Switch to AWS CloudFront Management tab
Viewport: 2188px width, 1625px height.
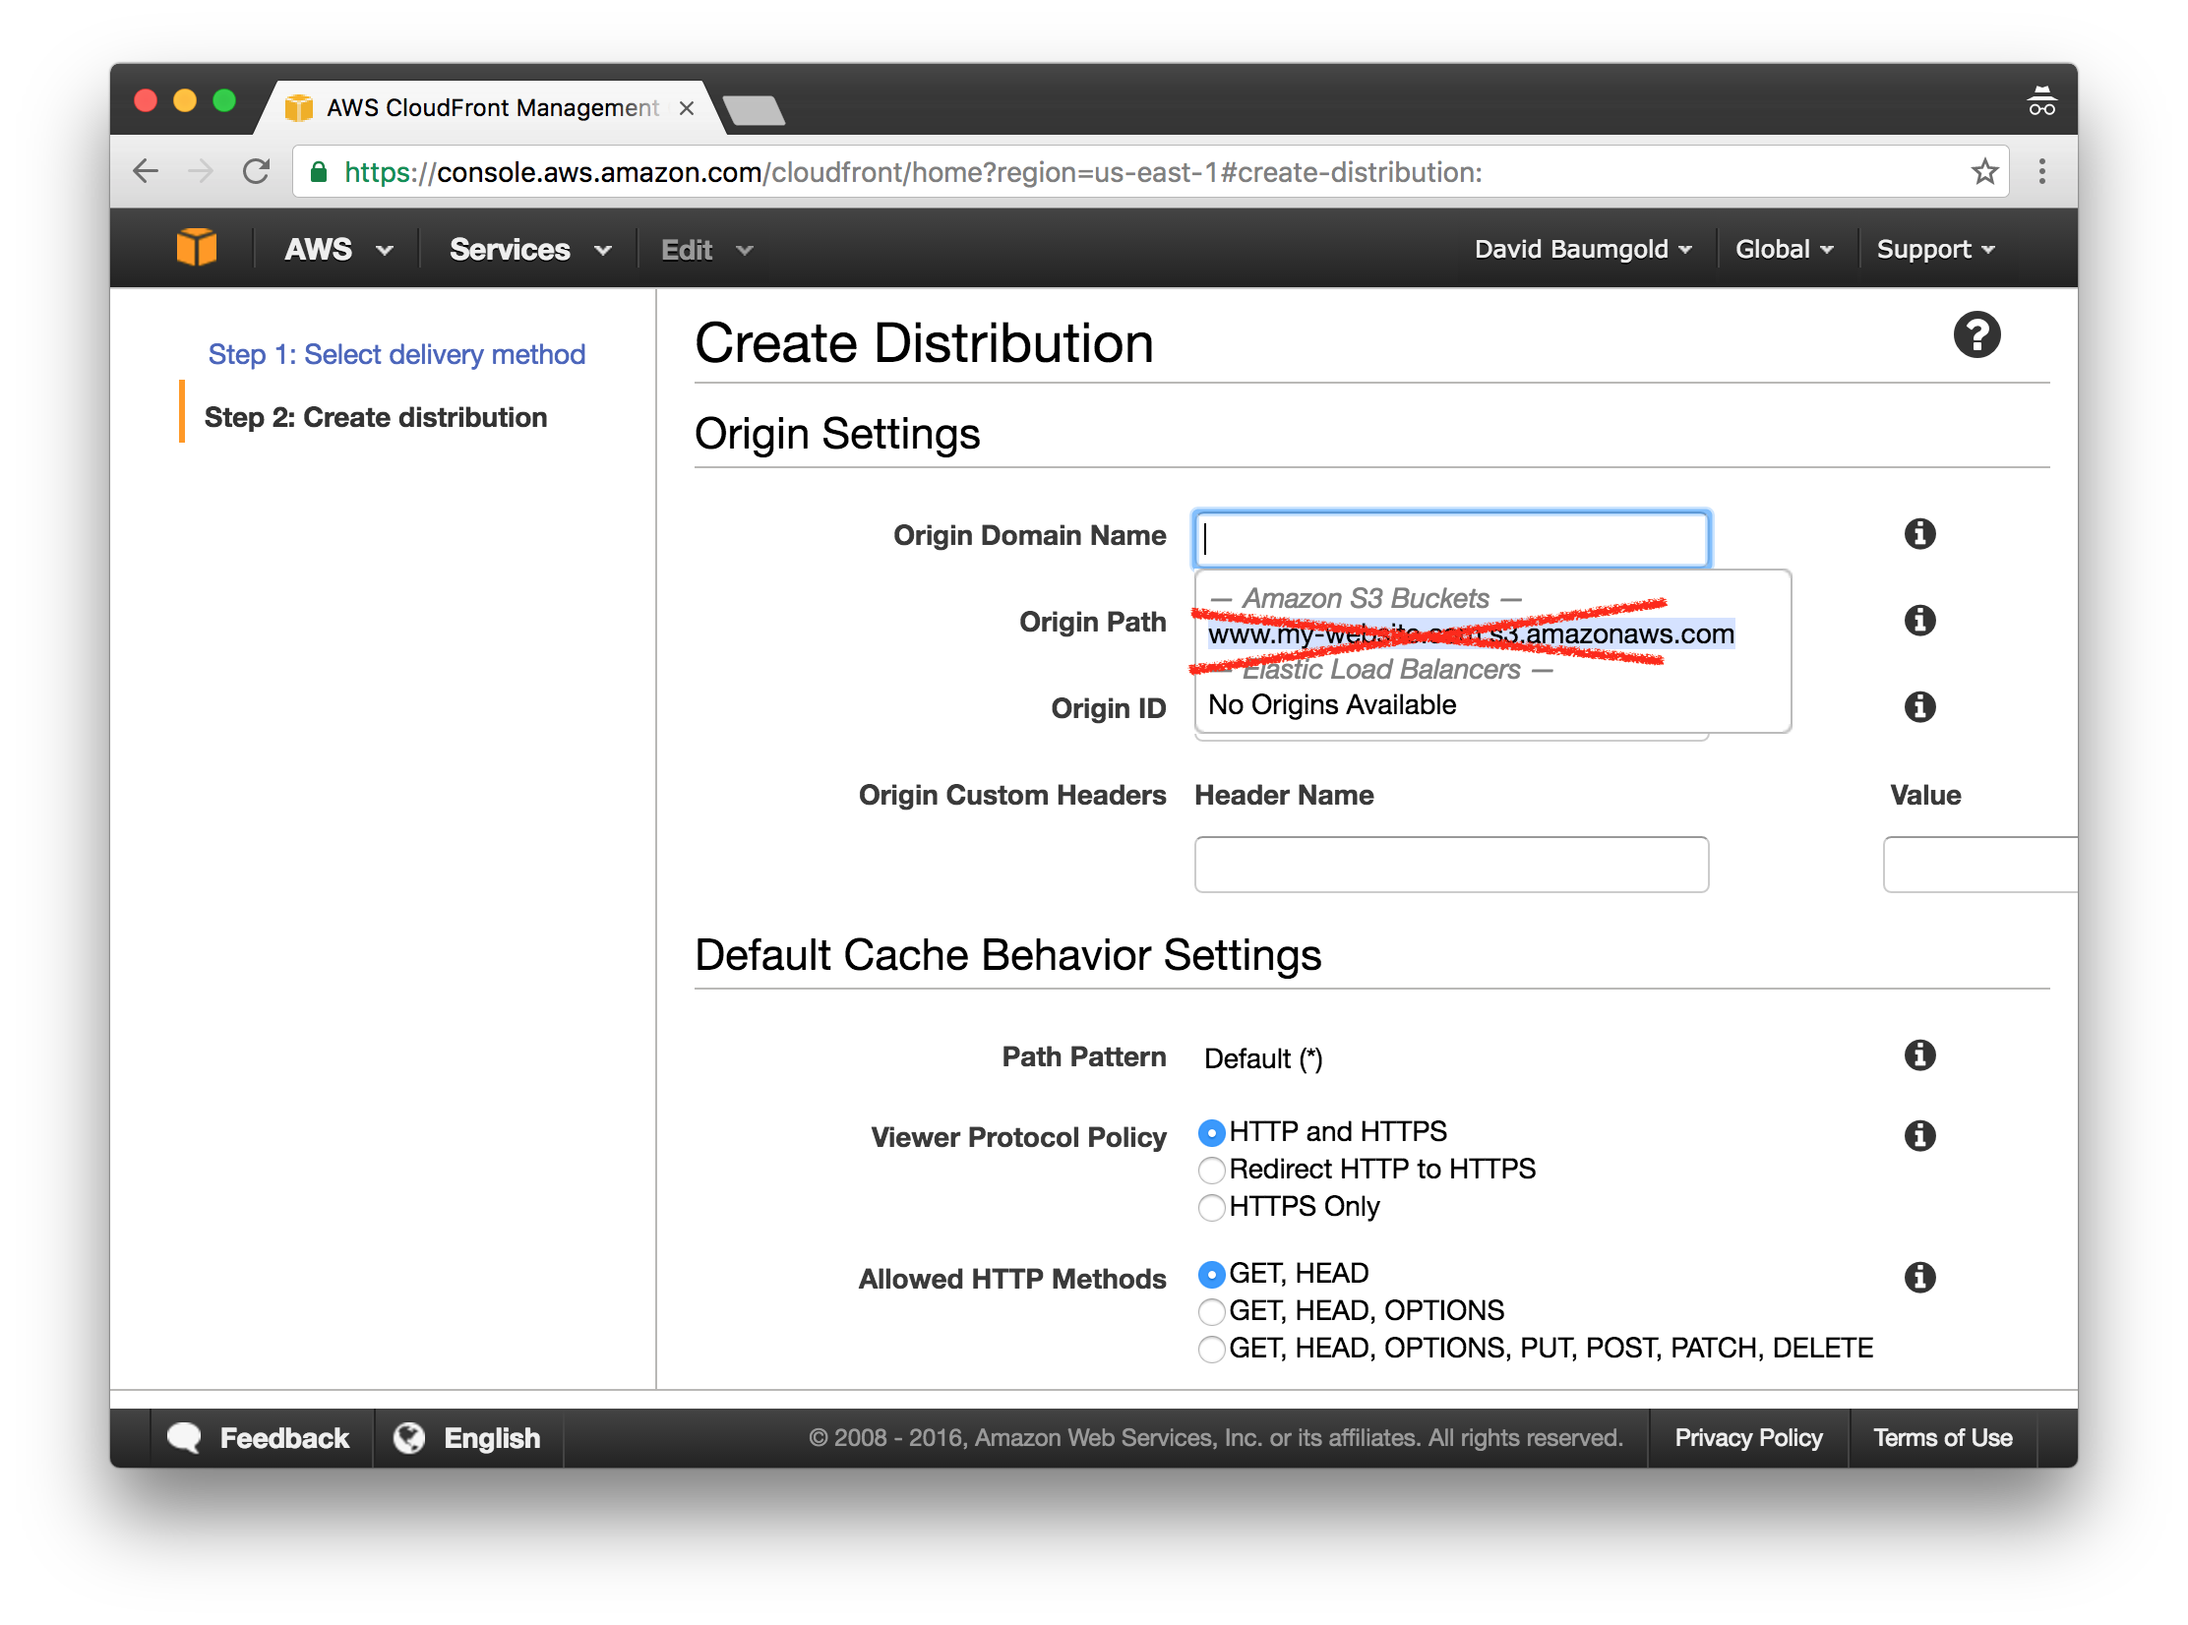pyautogui.click(x=490, y=108)
